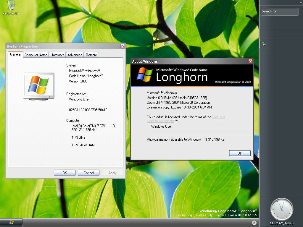Open the Remote tab
The image size is (303, 227).
pos(91,55)
